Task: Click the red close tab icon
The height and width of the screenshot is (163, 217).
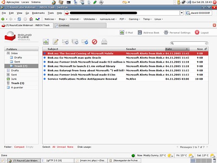Action: tap(214, 25)
